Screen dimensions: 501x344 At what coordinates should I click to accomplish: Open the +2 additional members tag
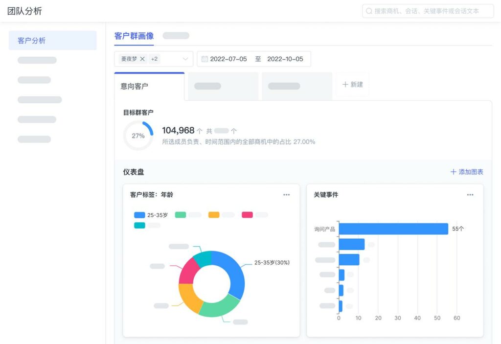[154, 59]
